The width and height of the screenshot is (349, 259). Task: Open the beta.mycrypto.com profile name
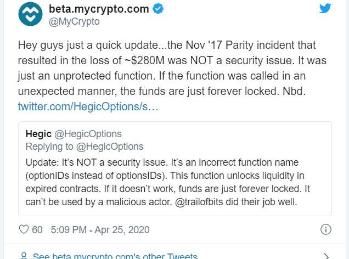point(100,9)
